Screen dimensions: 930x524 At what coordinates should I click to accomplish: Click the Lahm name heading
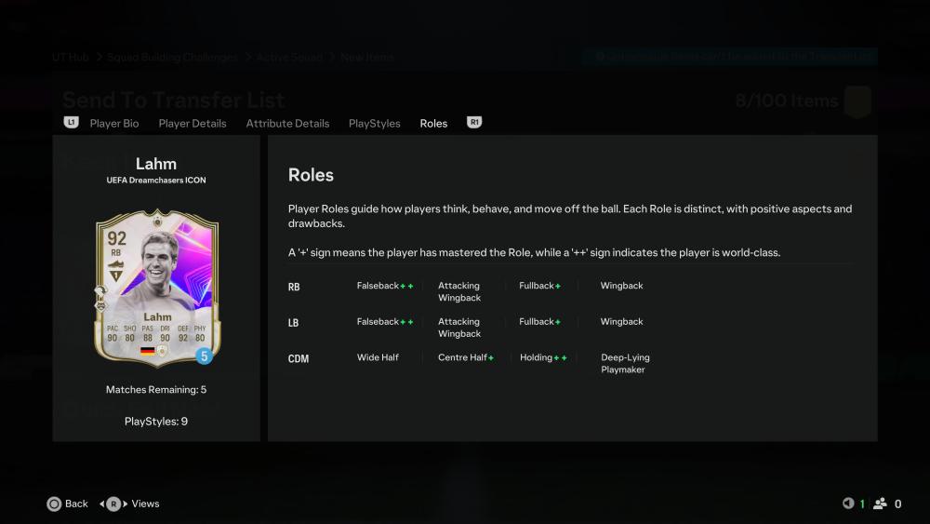[x=156, y=164]
